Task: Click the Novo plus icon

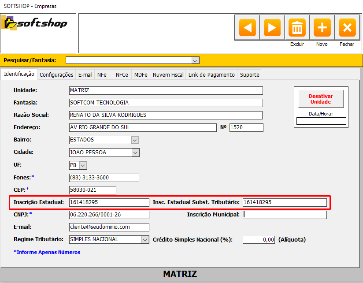Action: point(322,28)
